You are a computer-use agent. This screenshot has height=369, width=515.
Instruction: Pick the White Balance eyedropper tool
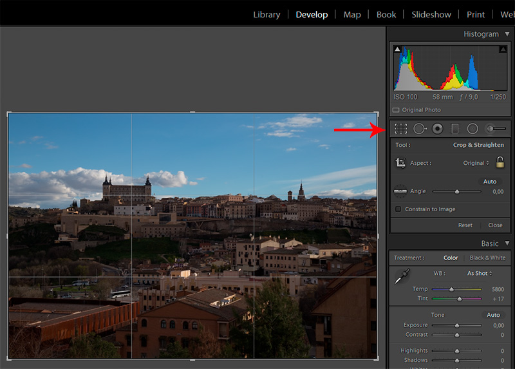pyautogui.click(x=400, y=278)
